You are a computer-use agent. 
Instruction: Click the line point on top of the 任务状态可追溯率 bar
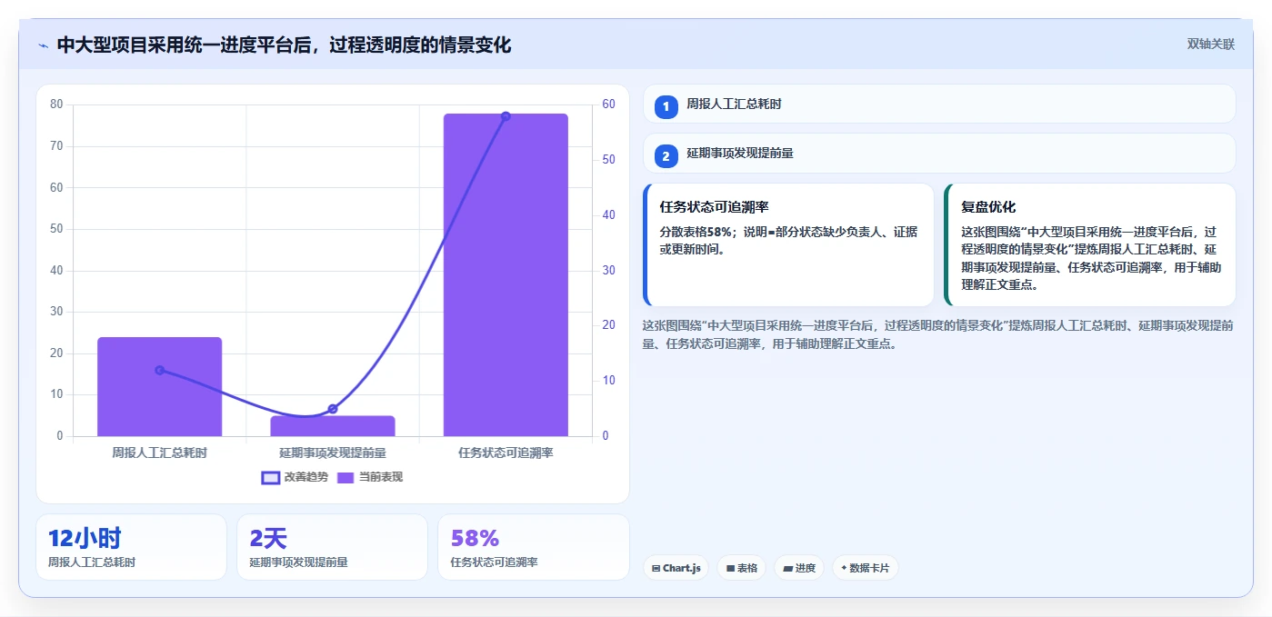tap(506, 116)
